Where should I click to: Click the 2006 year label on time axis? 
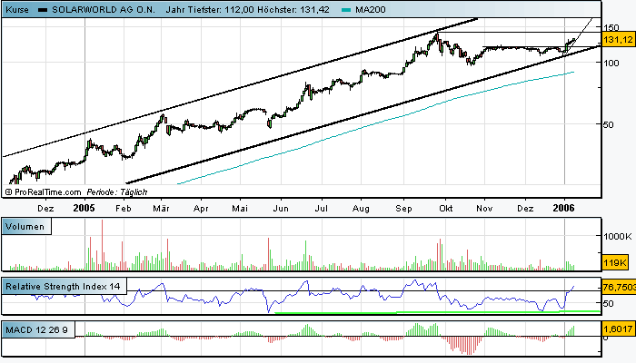[x=564, y=208]
